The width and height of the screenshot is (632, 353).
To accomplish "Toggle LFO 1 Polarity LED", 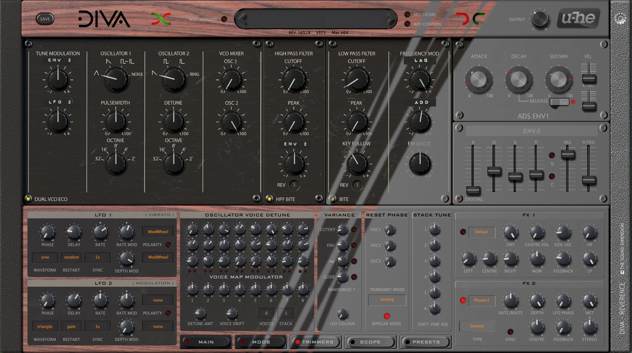I will pos(168,245).
